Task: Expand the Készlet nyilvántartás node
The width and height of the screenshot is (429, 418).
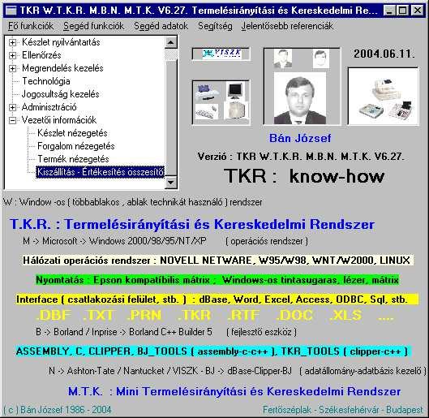Action: pyautogui.click(x=12, y=42)
